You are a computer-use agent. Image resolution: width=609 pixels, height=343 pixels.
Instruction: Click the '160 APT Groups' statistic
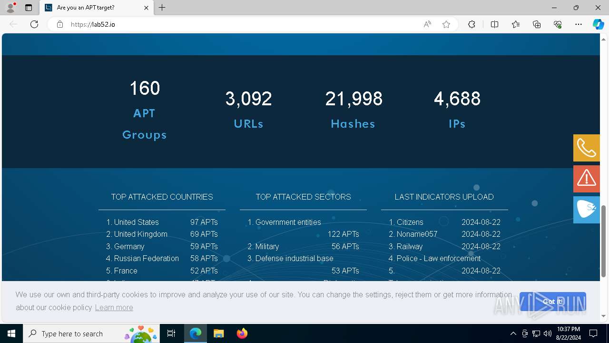tap(145, 110)
